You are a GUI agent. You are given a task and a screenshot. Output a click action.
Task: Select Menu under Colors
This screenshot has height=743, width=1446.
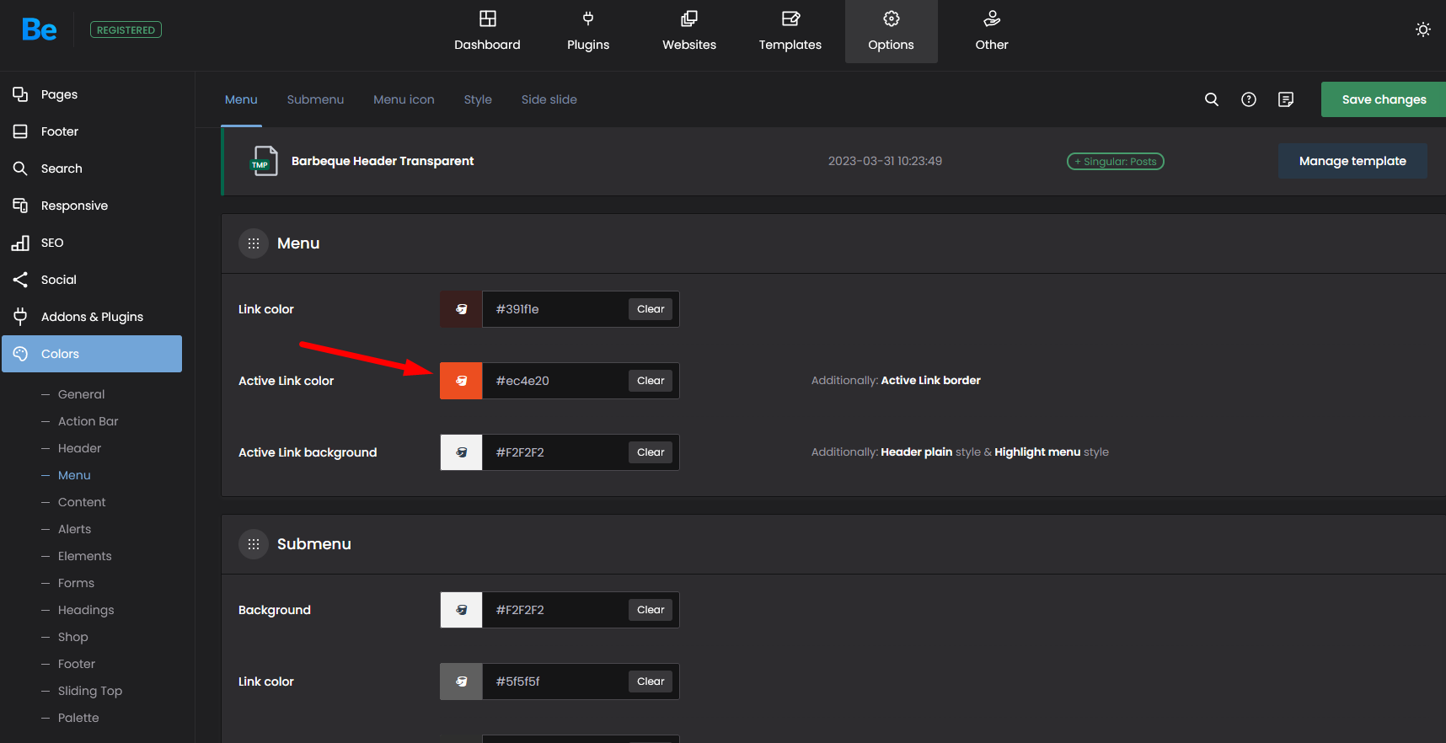74,475
